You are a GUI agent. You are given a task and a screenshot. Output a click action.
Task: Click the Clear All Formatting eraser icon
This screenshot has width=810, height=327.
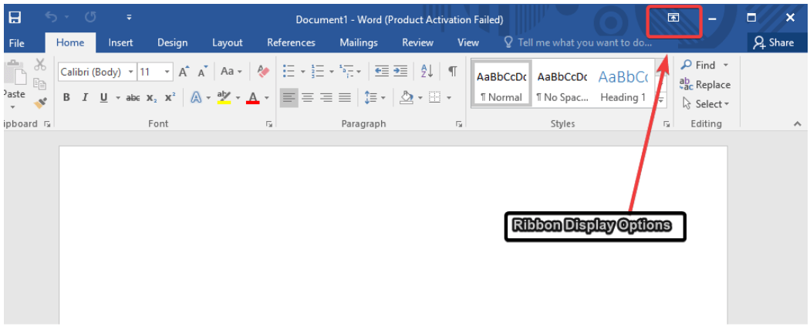click(x=264, y=72)
